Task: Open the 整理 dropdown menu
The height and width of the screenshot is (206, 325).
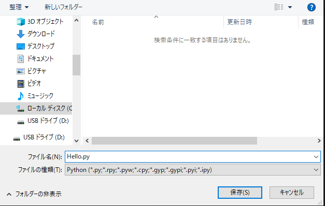Action: 19,7
